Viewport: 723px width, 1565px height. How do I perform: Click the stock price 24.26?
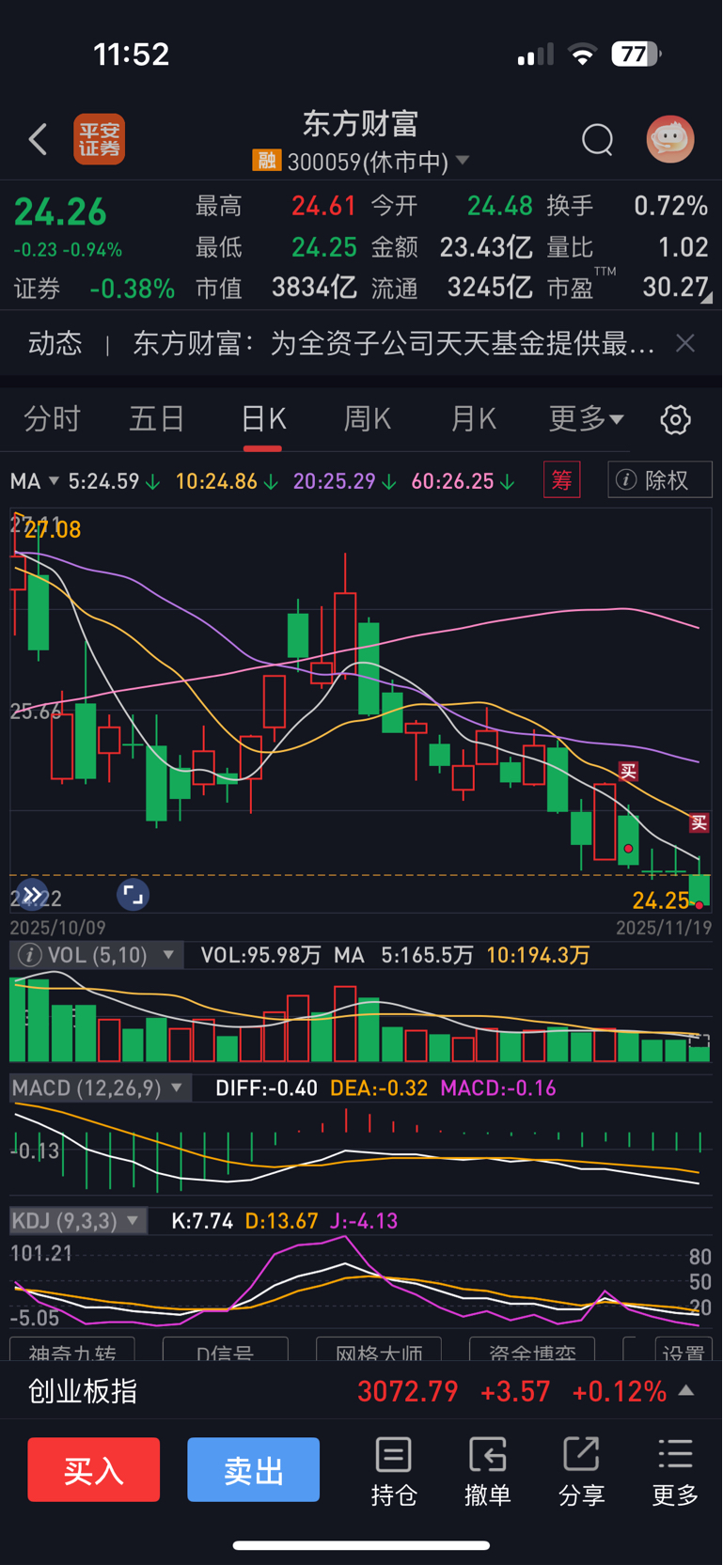[x=60, y=212]
